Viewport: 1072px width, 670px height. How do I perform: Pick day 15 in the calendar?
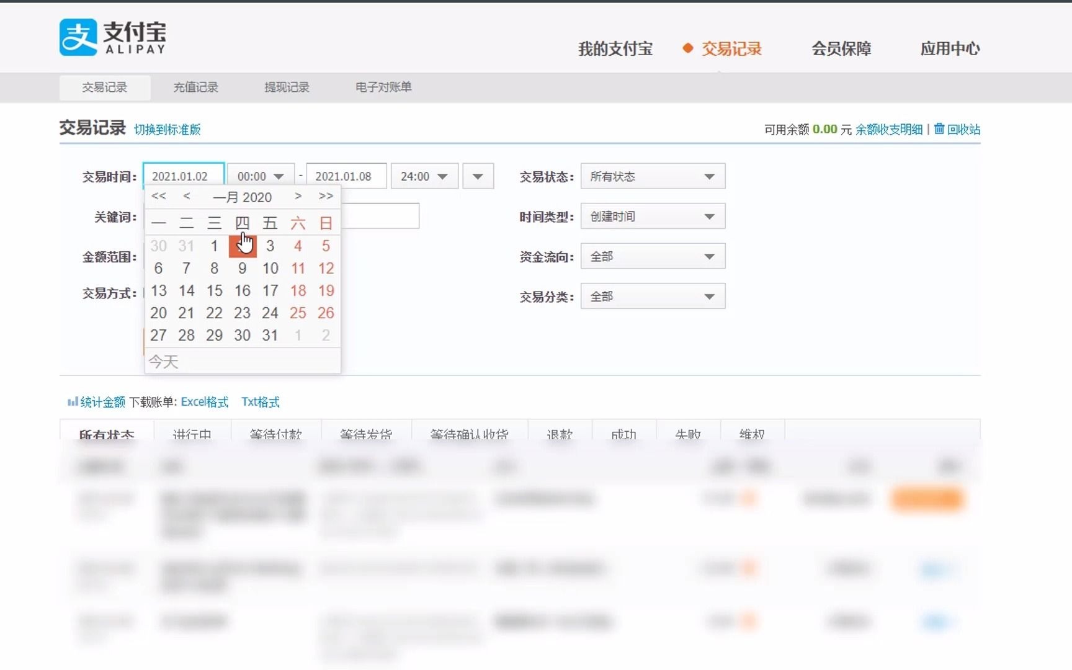tap(215, 290)
